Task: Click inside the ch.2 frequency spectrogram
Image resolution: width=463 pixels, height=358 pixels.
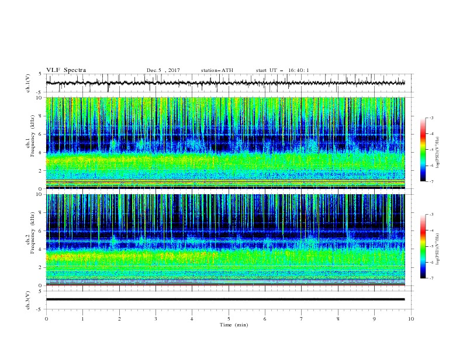Action: point(226,240)
